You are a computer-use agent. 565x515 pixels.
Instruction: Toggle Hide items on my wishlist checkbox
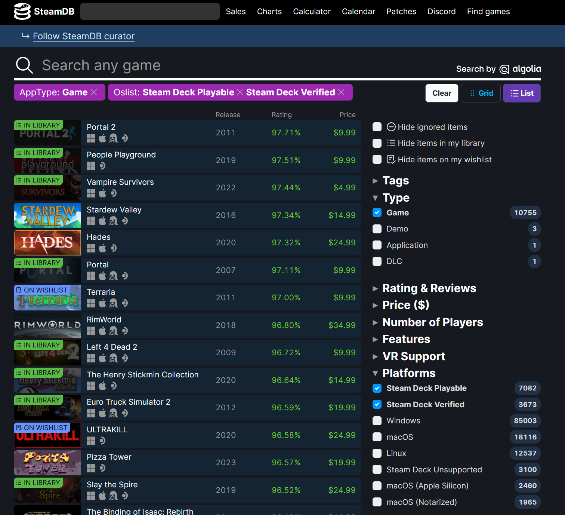(377, 159)
